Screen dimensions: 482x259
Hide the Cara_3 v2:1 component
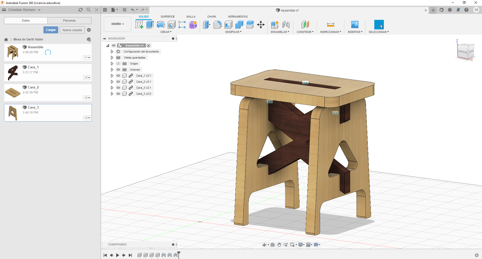[118, 88]
